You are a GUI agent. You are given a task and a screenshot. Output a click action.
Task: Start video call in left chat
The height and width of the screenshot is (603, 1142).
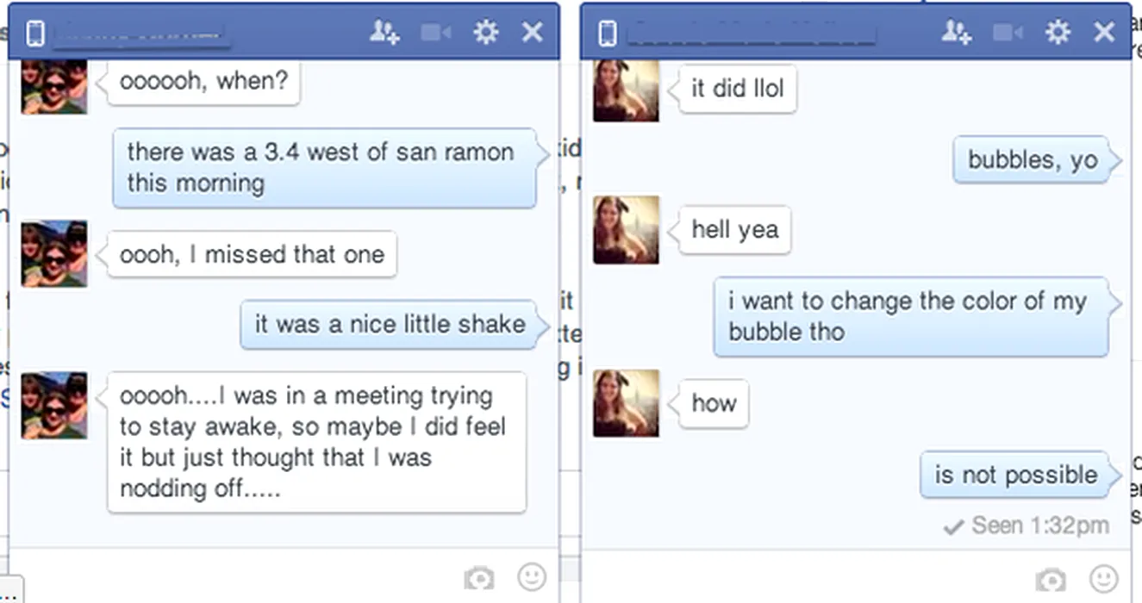pyautogui.click(x=436, y=33)
